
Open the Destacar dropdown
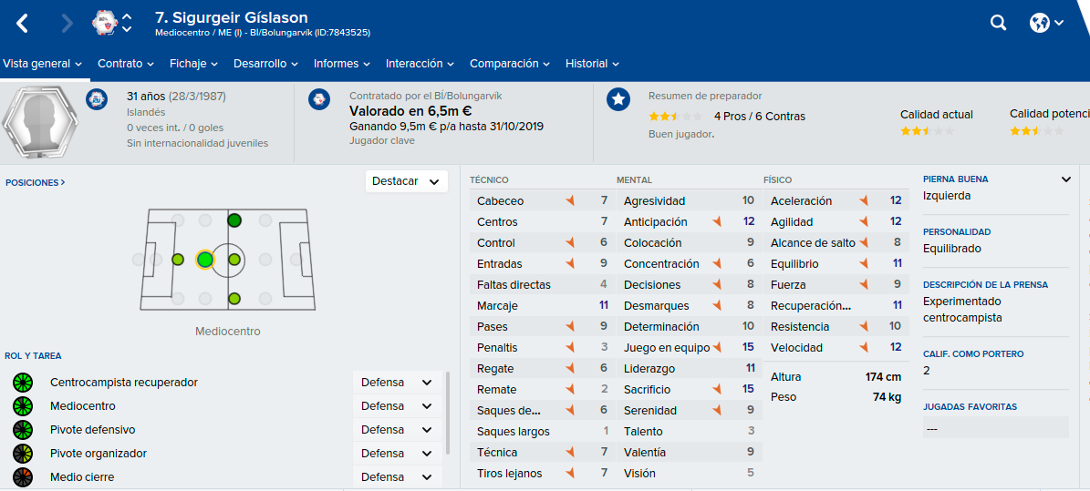407,181
